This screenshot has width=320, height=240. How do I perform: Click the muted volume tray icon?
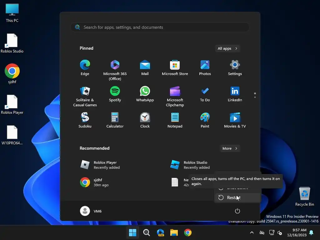(x=280, y=232)
